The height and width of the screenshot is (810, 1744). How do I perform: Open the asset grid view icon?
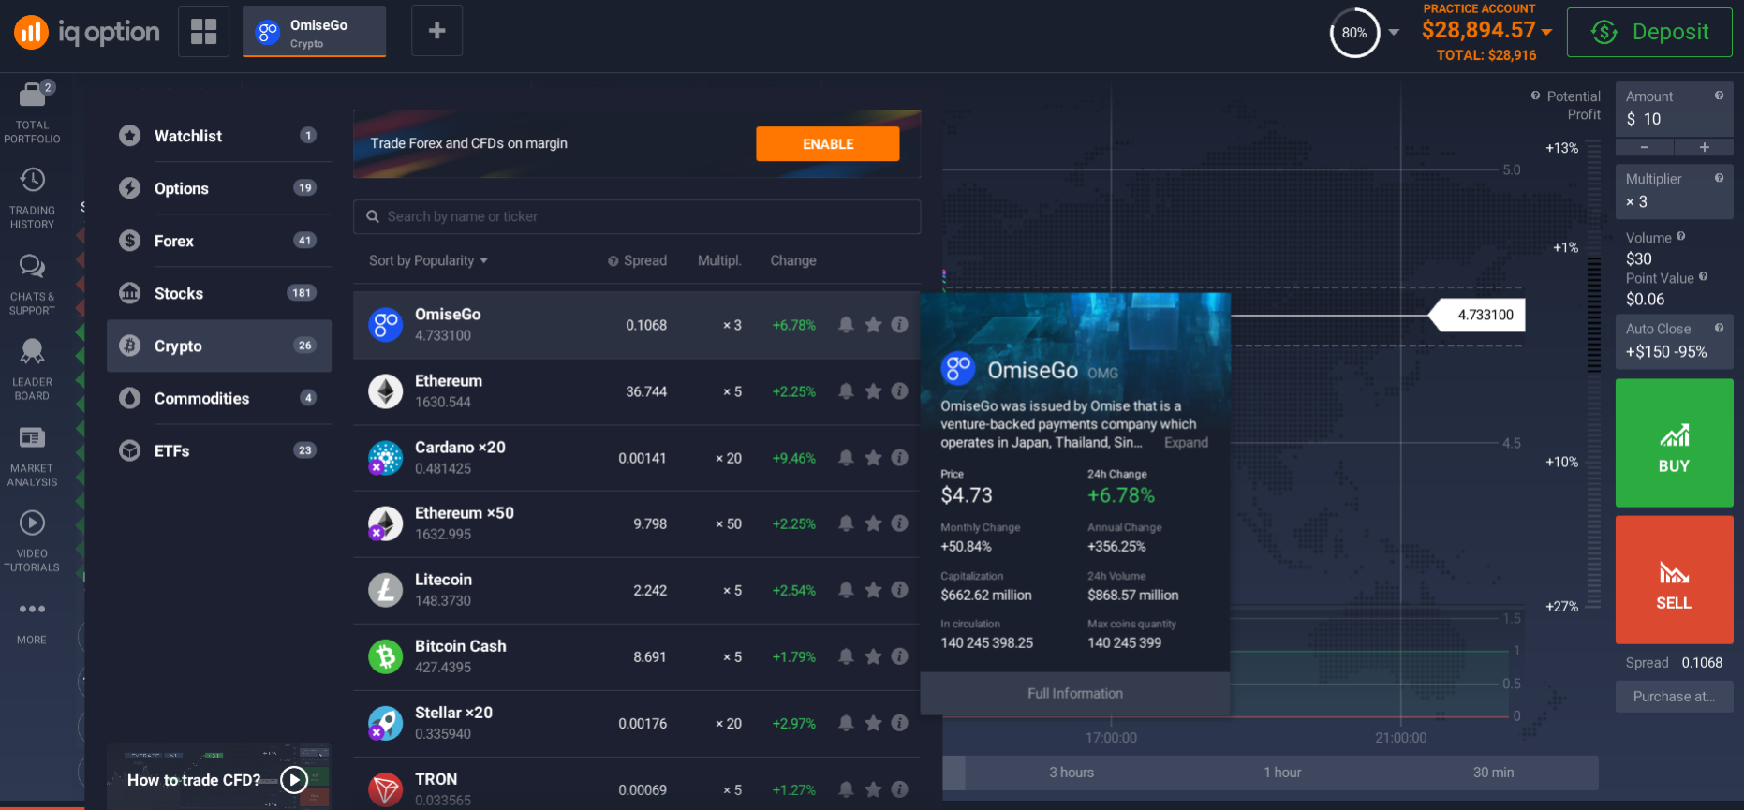[203, 31]
